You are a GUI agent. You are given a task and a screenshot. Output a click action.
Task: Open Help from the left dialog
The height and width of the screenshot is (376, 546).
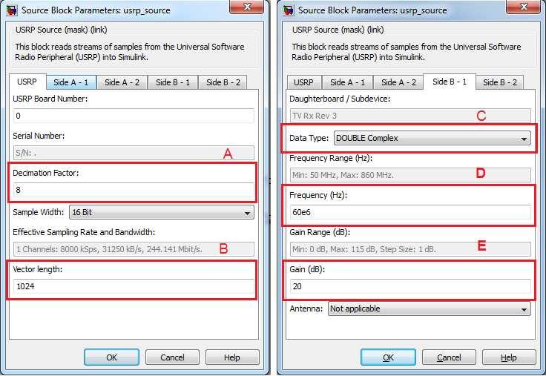tap(232, 357)
